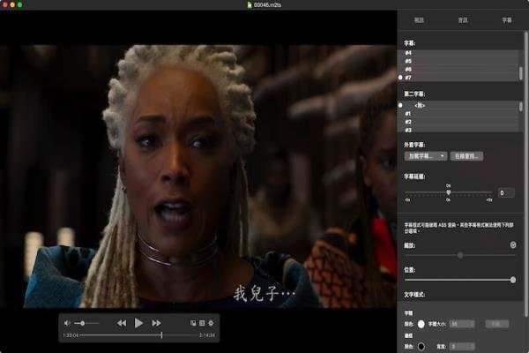Select subtitle track #7

[x=458, y=78]
